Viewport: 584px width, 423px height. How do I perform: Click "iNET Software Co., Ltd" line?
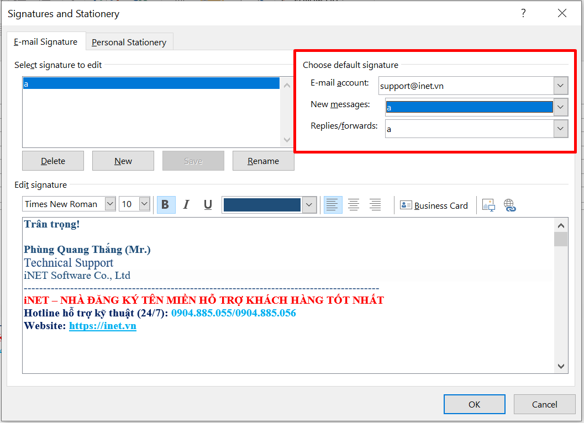pyautogui.click(x=77, y=276)
